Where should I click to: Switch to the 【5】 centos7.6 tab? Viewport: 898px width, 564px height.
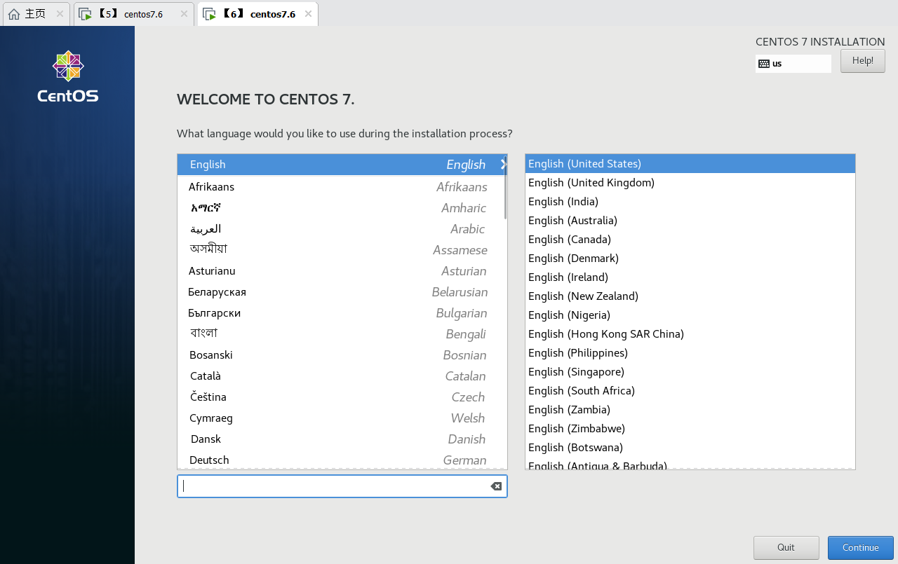(134, 14)
